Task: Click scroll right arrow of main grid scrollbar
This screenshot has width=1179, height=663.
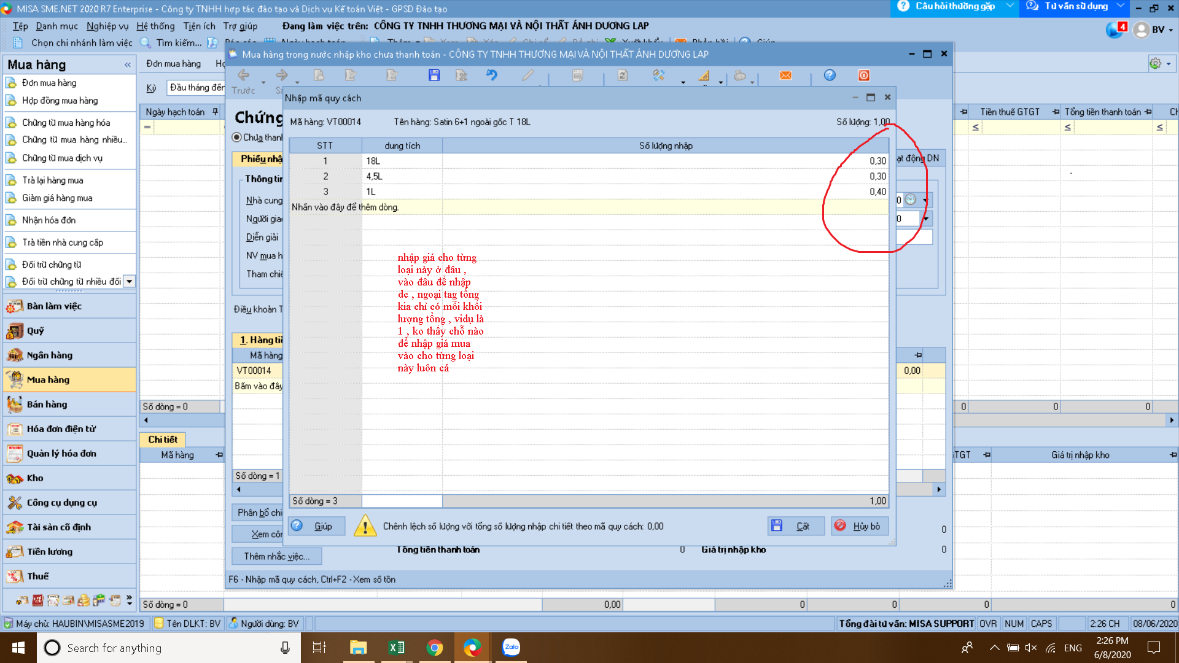Action: coord(1172,421)
